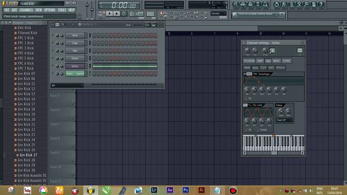The height and width of the screenshot is (195, 347).
Task: Open keyboard editor in the channel rack header
Action: [x=154, y=24]
